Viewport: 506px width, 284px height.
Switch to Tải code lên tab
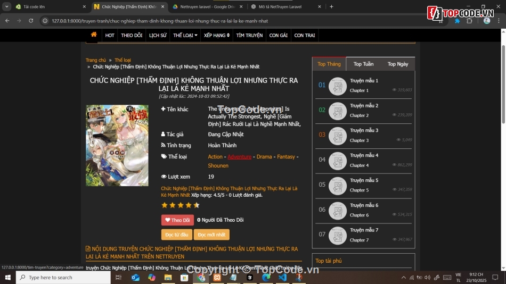click(50, 6)
